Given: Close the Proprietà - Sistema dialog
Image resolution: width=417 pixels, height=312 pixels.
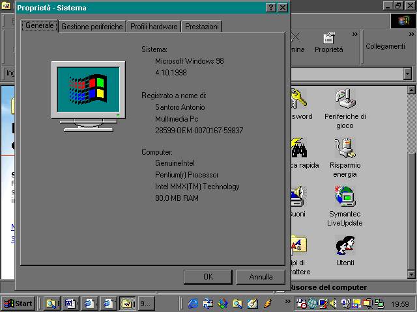Looking at the screenshot, I should pyautogui.click(x=282, y=7).
